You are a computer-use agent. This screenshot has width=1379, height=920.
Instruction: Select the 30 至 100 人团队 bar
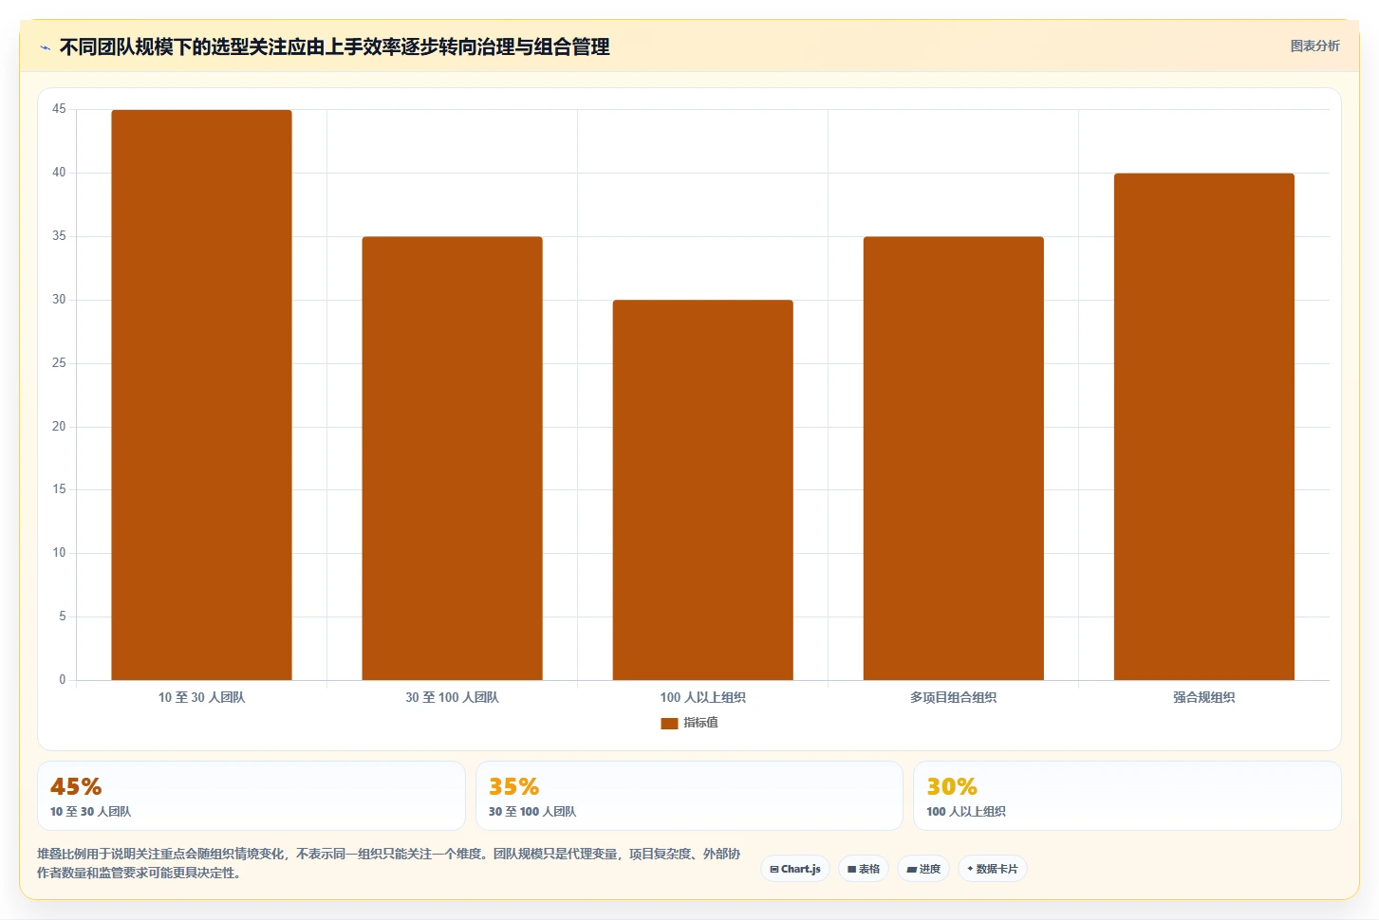pos(452,458)
